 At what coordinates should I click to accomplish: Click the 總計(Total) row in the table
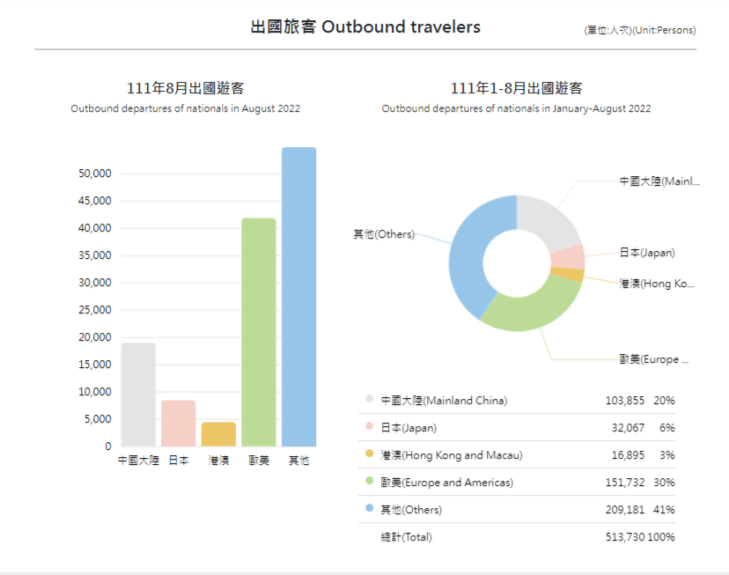pos(406,537)
